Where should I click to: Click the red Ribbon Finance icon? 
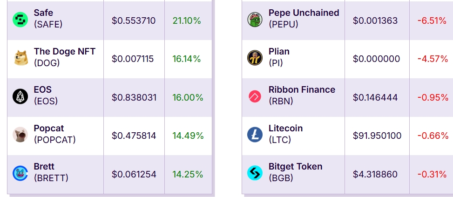255,96
